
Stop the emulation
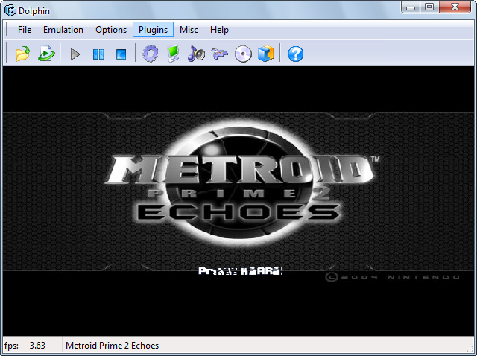point(121,54)
